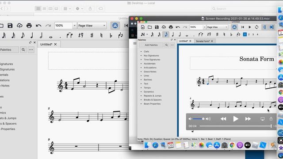Play the QuickTime screen recording
Image resolution: width=283 pixels, height=159 pixels.
(236, 119)
